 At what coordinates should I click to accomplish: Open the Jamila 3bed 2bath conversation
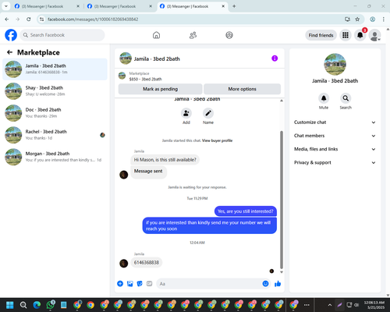[x=55, y=69]
